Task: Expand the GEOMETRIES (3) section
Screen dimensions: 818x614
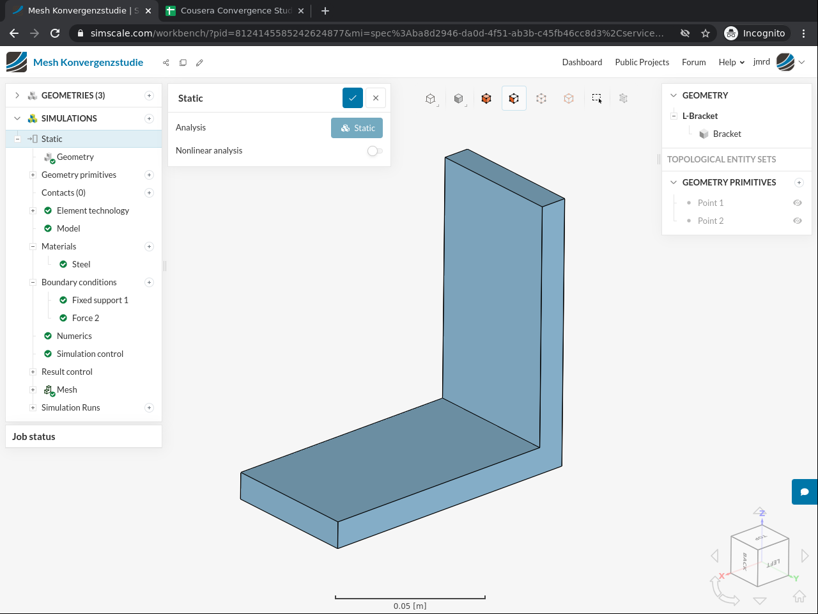Action: tap(17, 95)
